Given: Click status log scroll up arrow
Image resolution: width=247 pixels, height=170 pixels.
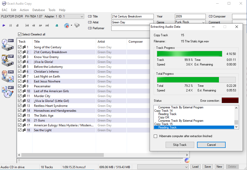Looking at the screenshot, I should pos(236,108).
